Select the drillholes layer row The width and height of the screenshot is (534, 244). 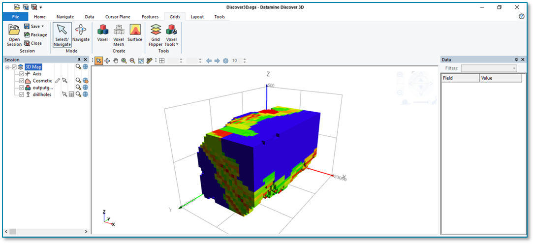click(42, 94)
